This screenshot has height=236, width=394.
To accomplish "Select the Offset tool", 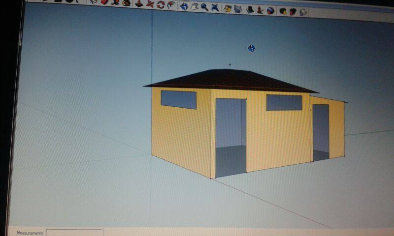I will click(171, 5).
